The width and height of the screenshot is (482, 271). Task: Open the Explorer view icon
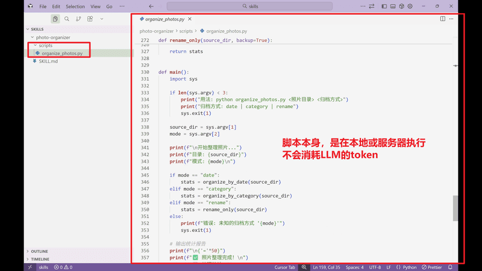tap(55, 19)
